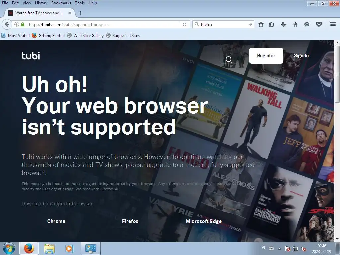340x255 pixels.
Task: Open Suggested Sites bookmark
Action: click(x=123, y=35)
